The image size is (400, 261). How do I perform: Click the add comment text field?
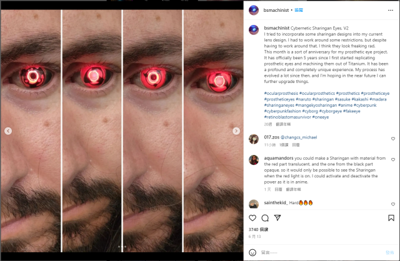(312, 252)
